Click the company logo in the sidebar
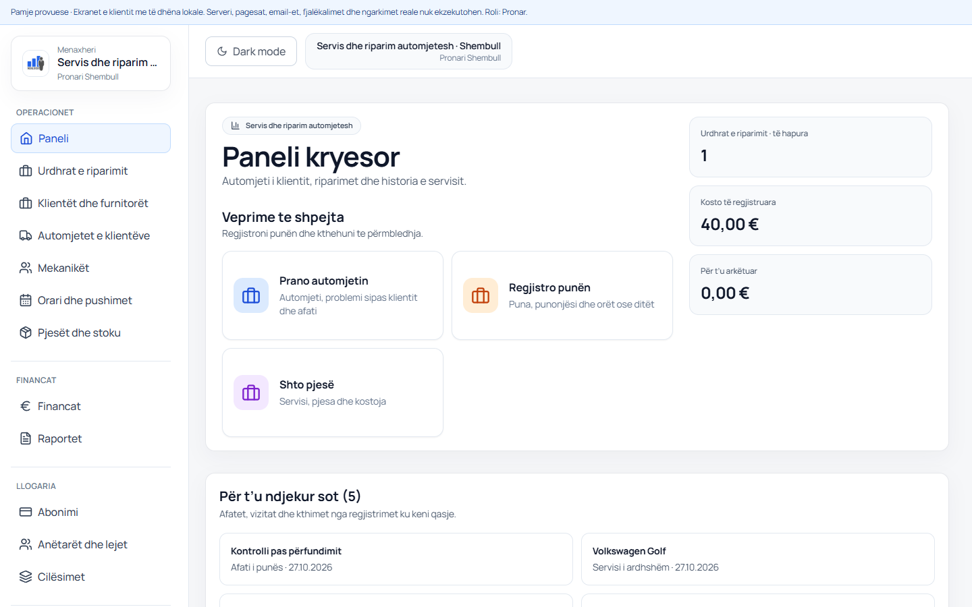972x607 pixels. [36, 63]
